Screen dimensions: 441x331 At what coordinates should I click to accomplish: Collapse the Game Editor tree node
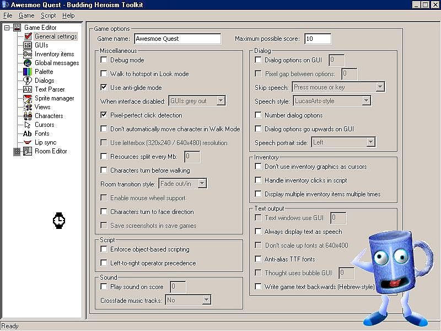pos(7,28)
